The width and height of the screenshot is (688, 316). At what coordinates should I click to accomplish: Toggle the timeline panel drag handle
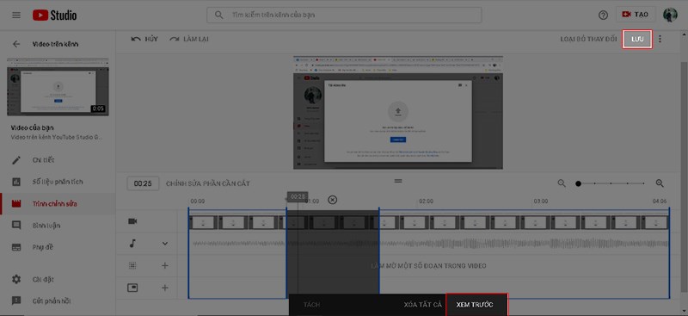[x=398, y=180]
